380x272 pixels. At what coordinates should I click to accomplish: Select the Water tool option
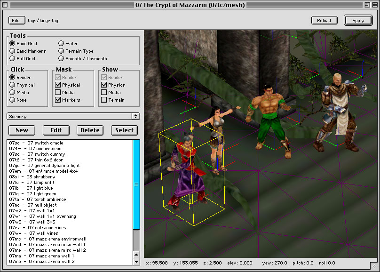[x=61, y=44]
